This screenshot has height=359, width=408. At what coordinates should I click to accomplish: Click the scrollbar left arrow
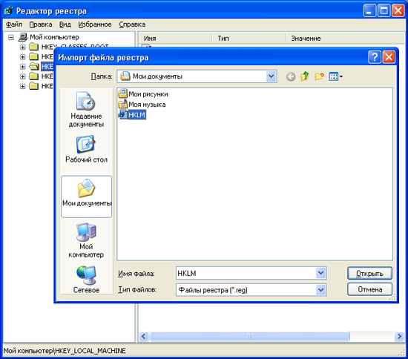tap(144, 336)
